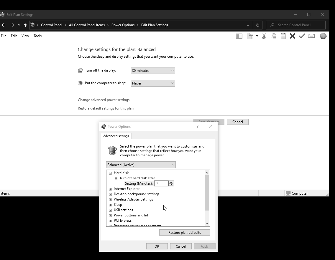Image resolution: width=335 pixels, height=260 pixels.
Task: Expand Desktop background settings node
Action: coord(111,195)
